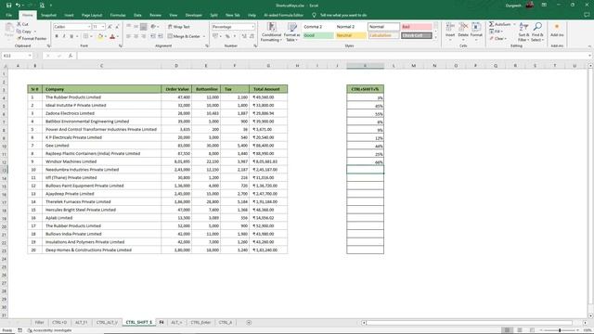The image size is (594, 334).
Task: Apply percent style
Action: (x=227, y=36)
